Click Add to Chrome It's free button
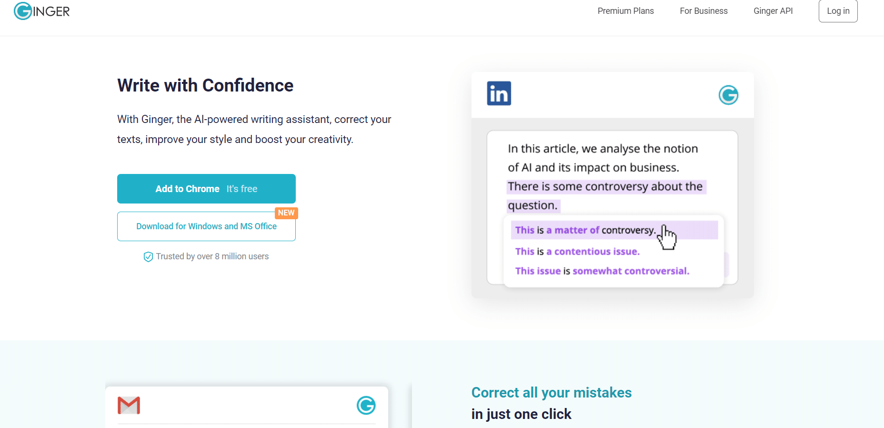 (206, 189)
